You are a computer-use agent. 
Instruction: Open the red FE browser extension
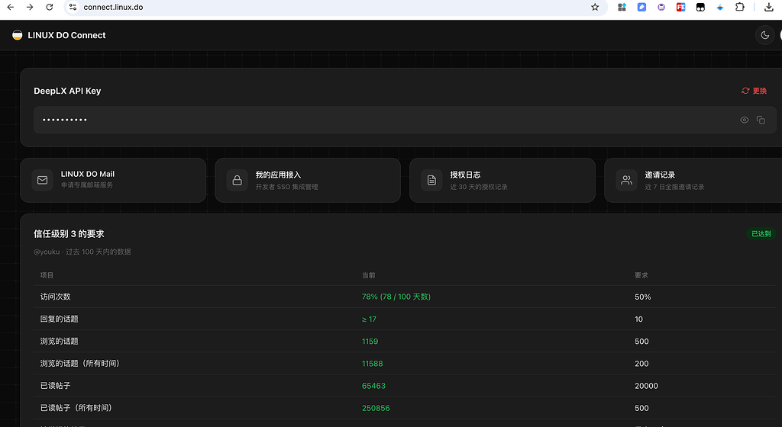tap(680, 7)
